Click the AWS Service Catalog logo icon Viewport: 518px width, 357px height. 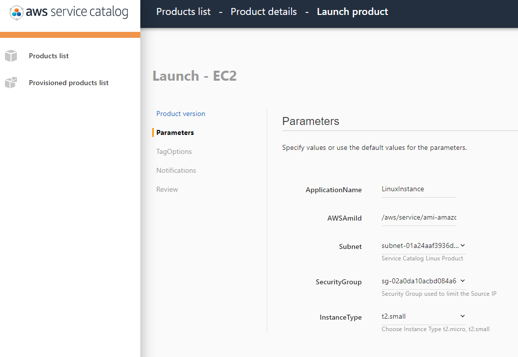[16, 12]
